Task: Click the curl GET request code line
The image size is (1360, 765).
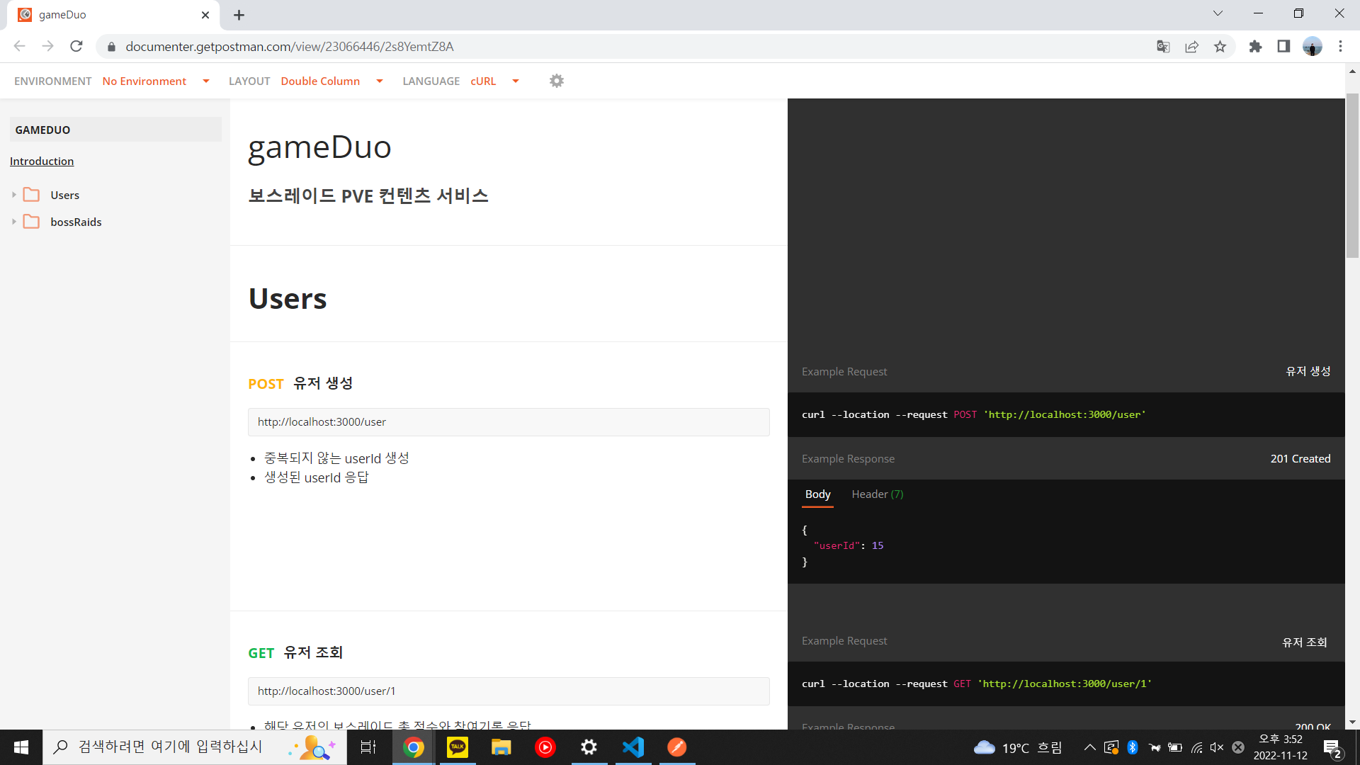Action: 977,684
